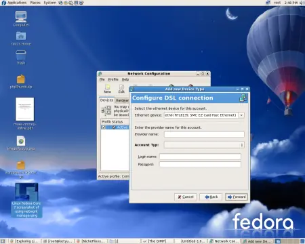Image resolution: width=305 pixels, height=244 pixels.
Task: Toggle the profile checkbox in device row
Action: click(104, 127)
